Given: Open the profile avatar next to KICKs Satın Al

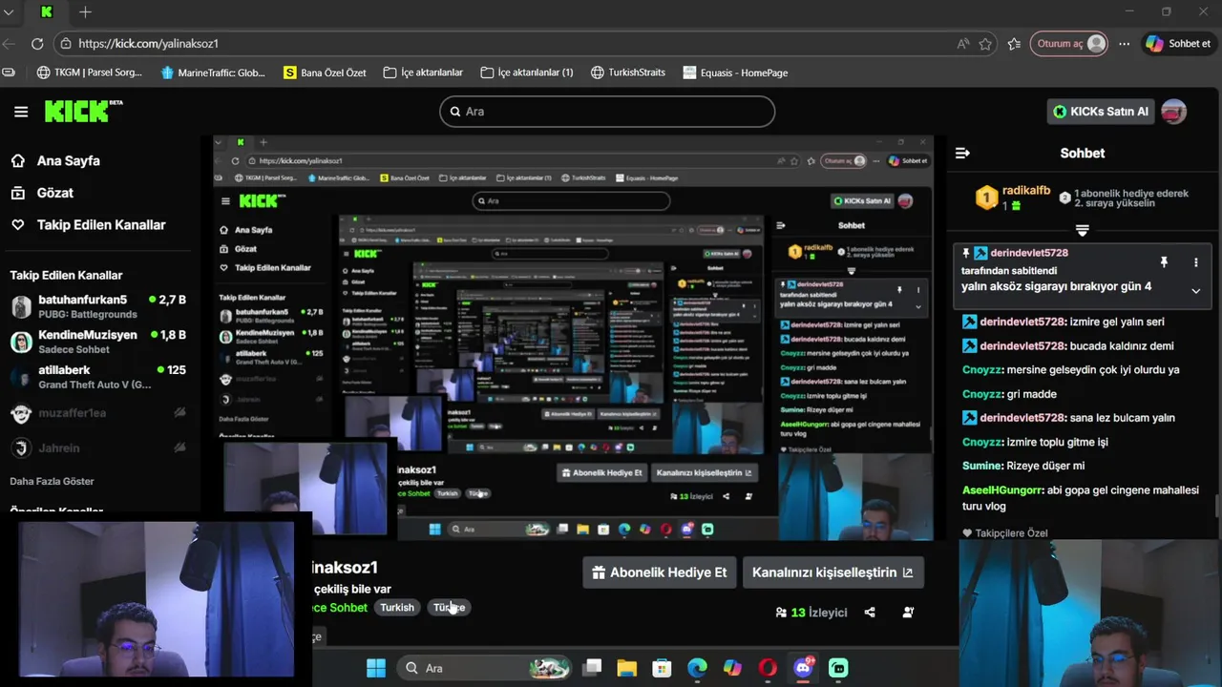Looking at the screenshot, I should tap(1173, 112).
